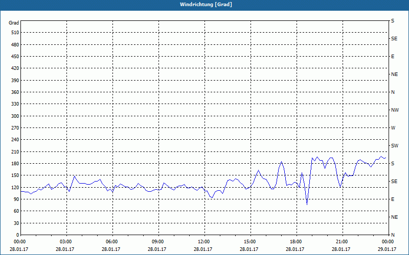The height and width of the screenshot is (255, 409).
Task: Select the SE compass label beside 120 gridline
Action: pyautogui.click(x=394, y=182)
